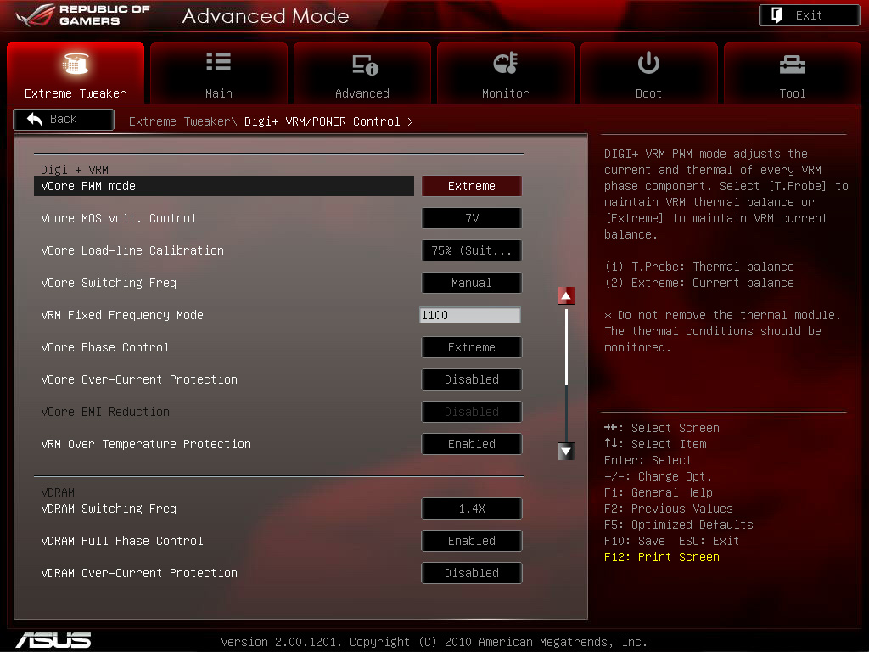Click the Back button
This screenshot has width=869, height=652.
(64, 120)
